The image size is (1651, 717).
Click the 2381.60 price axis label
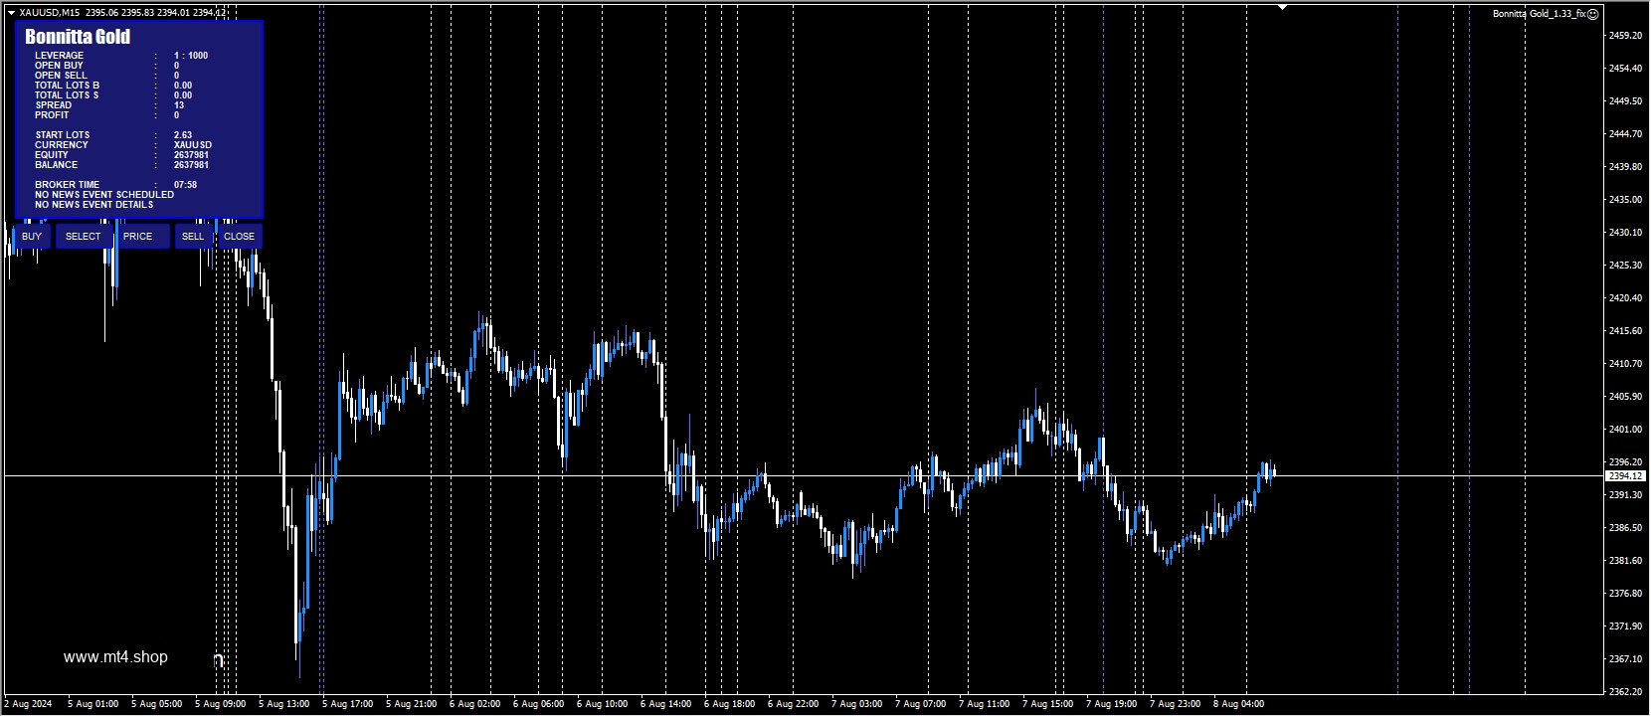[1625, 561]
